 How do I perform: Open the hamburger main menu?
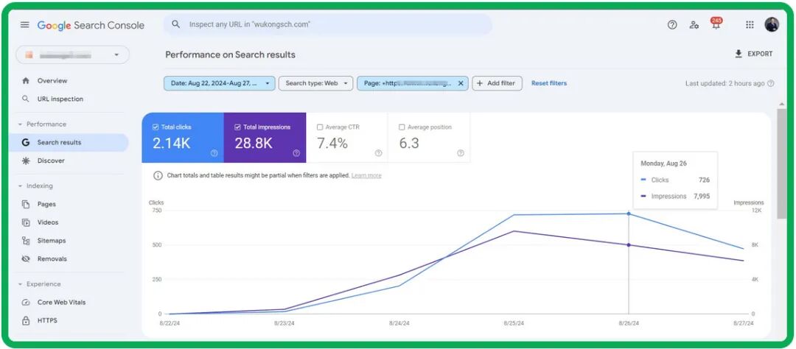coord(25,25)
